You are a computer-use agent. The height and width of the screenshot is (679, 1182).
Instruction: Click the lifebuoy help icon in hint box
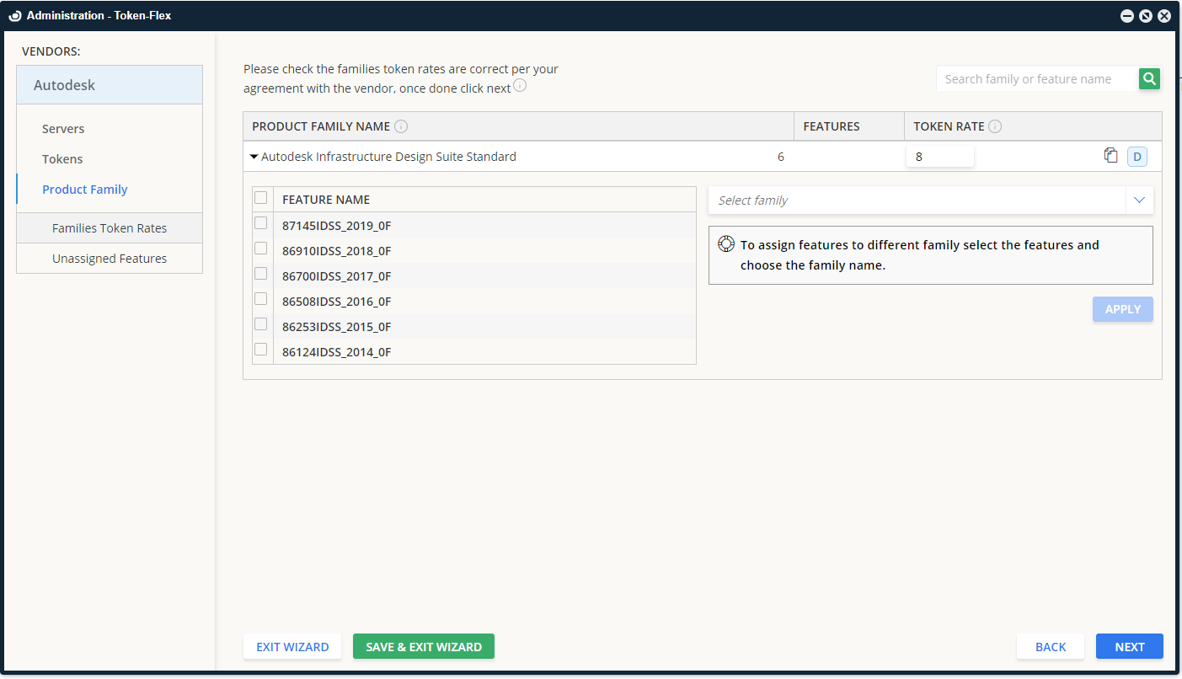(725, 245)
